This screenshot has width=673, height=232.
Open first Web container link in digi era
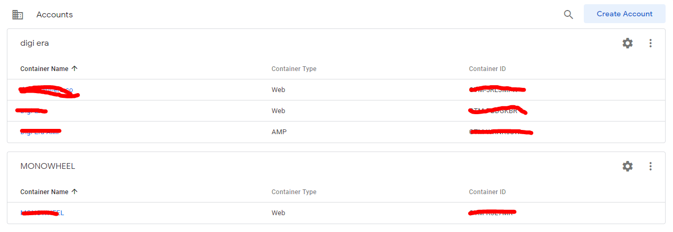46,90
